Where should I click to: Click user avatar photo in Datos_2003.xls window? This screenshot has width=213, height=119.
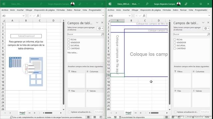coord(179,4)
